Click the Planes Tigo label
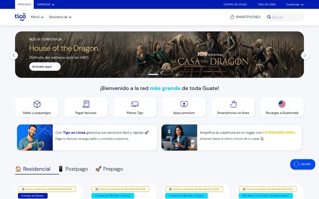 click(x=135, y=113)
